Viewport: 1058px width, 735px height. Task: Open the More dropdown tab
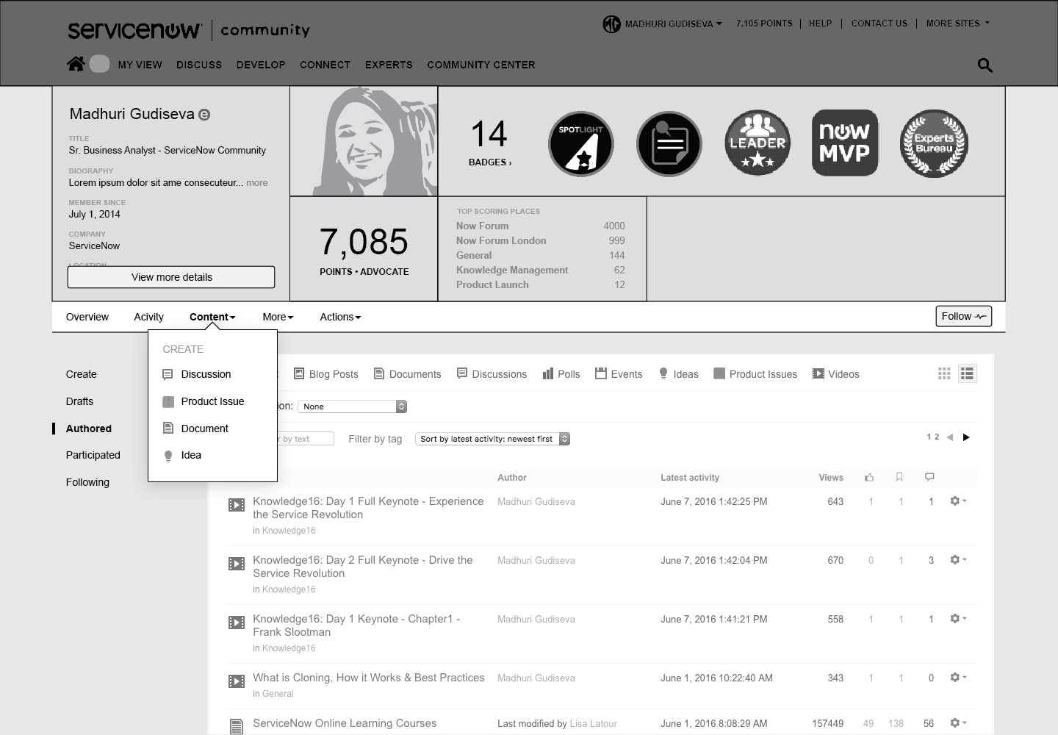(x=278, y=317)
